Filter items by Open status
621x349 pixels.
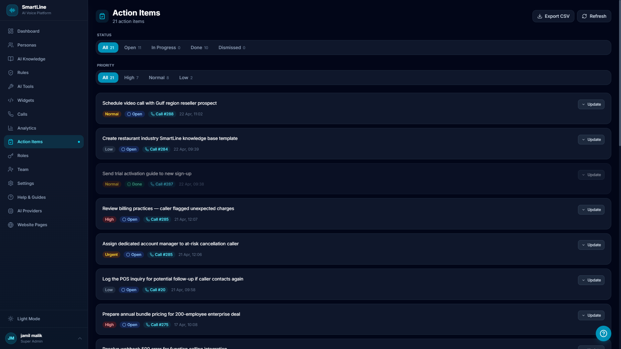(132, 48)
